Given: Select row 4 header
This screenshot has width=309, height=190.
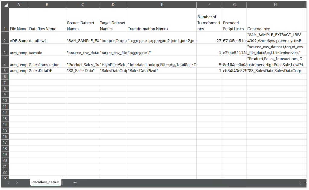Looking at the screenshot, I should tap(5, 65).
